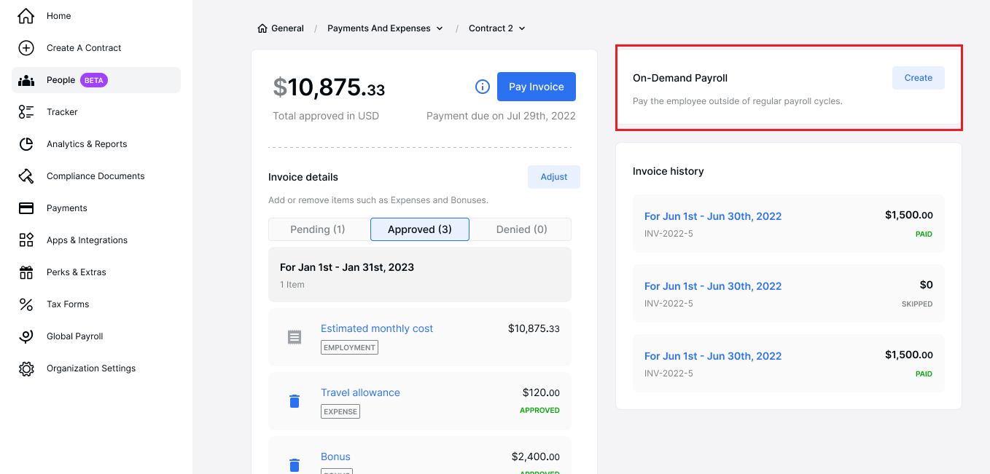Delete the Travel allowance expense item
This screenshot has height=474, width=990.
[x=295, y=400]
